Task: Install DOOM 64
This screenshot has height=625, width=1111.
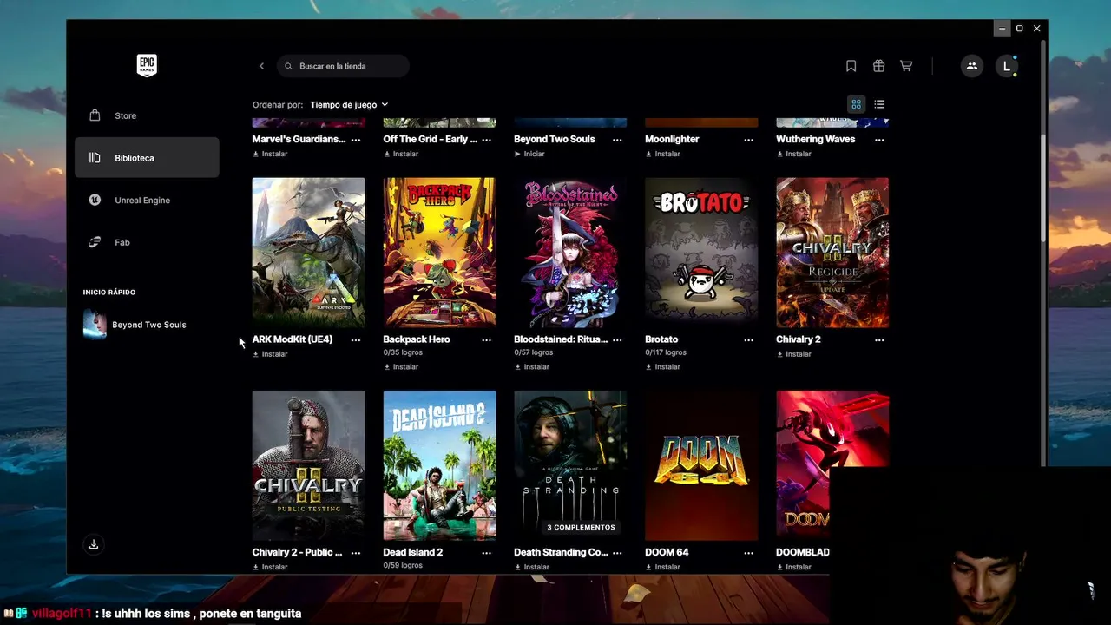Action: tap(663, 567)
